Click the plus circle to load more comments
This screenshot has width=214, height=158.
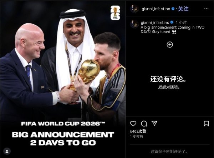[x=170, y=45]
